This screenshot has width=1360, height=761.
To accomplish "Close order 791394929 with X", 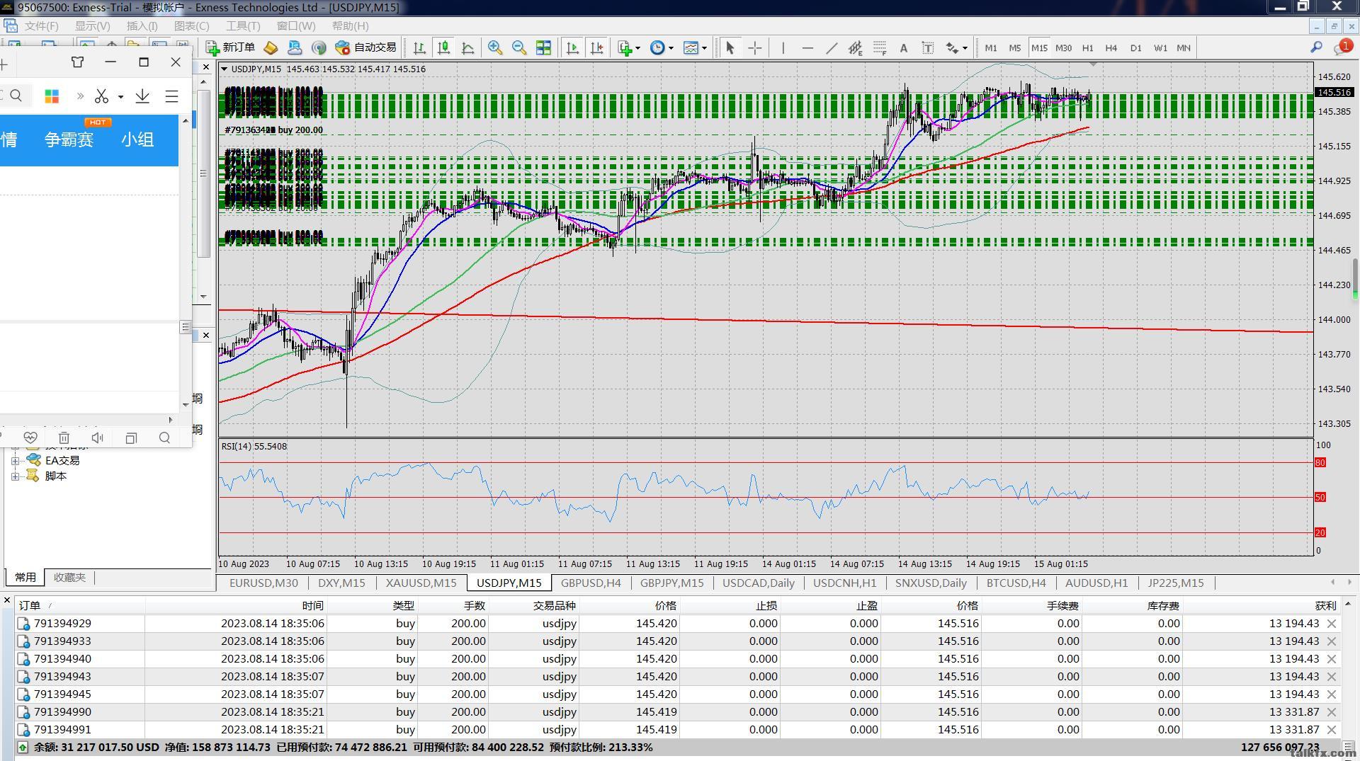I will coord(1332,623).
